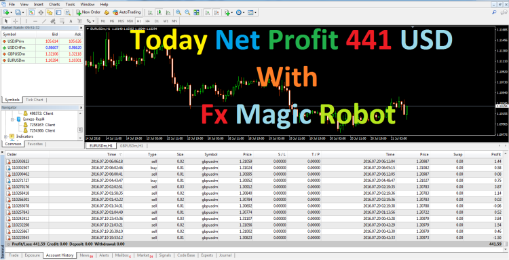The height and width of the screenshot is (260, 509).
Task: Collapse the Exness-Real4 tree node
Action: (12, 119)
